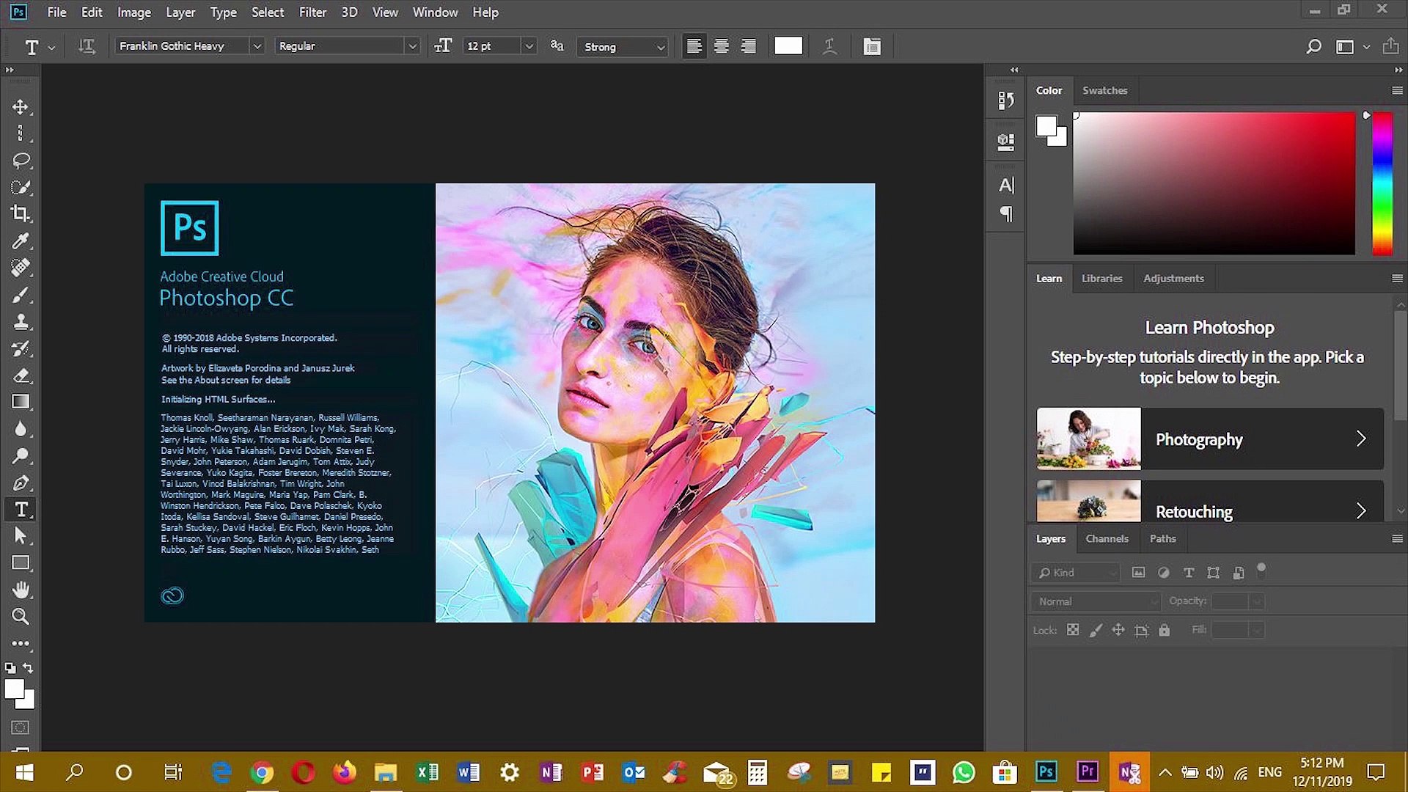Image resolution: width=1408 pixels, height=792 pixels.
Task: Click the rainbow hue slider strip
Action: (1382, 183)
